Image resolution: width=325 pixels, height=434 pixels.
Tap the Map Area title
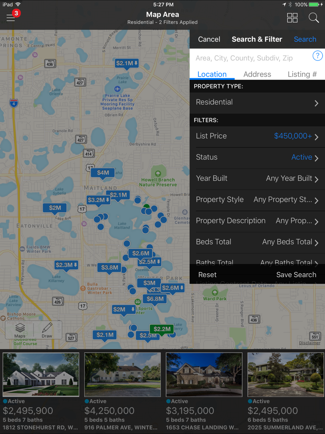coord(162,14)
